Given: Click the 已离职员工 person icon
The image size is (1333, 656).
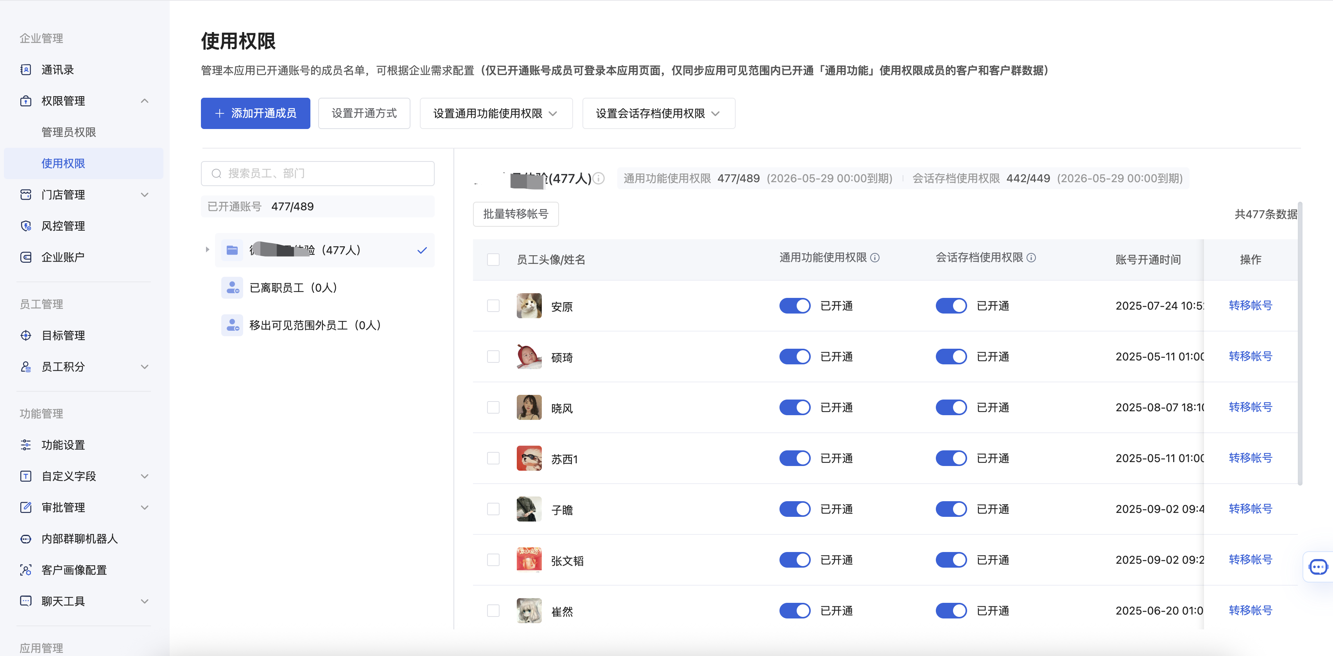Looking at the screenshot, I should pos(232,288).
